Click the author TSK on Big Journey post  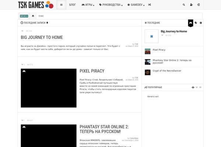(x=136, y=44)
